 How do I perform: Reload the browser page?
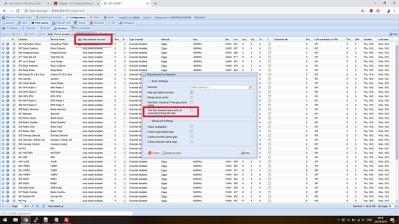click(x=18, y=11)
